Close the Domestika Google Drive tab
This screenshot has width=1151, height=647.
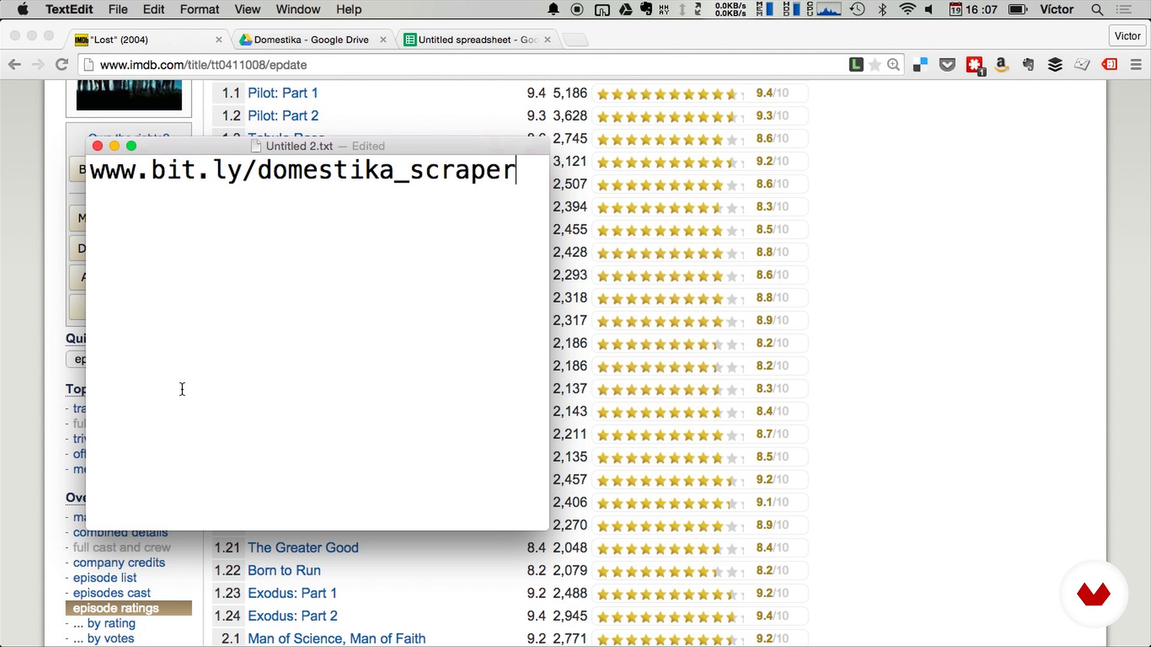[383, 40]
